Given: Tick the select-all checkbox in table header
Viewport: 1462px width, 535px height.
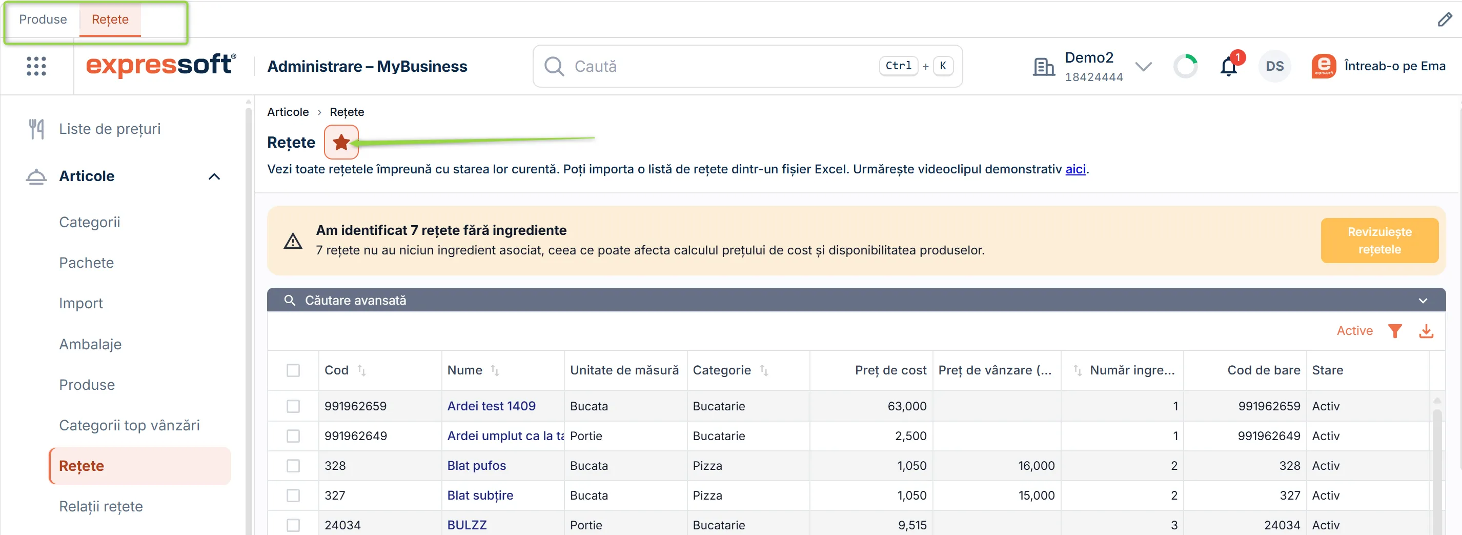Looking at the screenshot, I should click(293, 370).
